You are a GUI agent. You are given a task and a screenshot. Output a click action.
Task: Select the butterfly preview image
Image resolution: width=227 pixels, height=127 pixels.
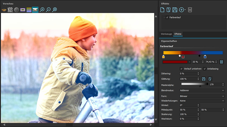click(4, 10)
